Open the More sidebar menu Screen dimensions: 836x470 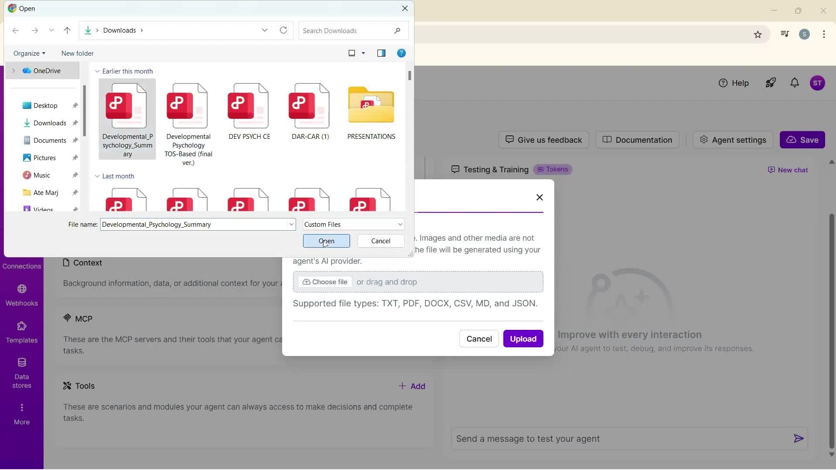[21, 413]
